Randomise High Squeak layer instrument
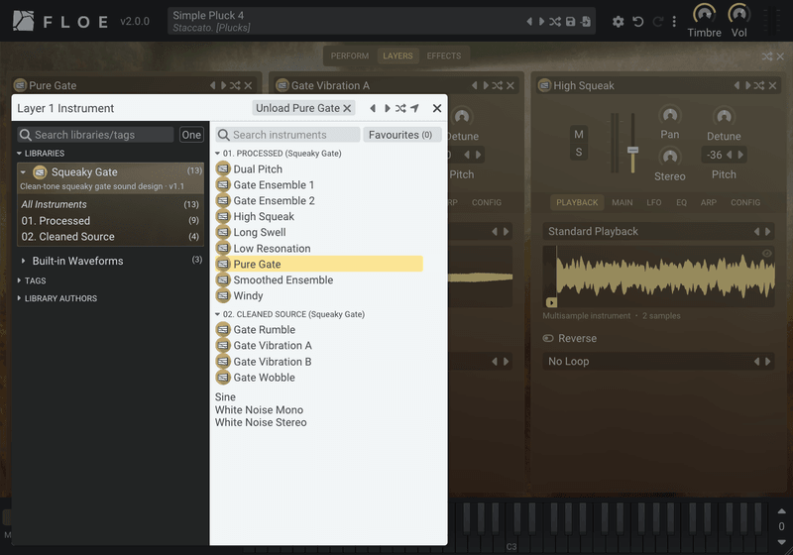Viewport: 793px width, 555px height. click(x=759, y=85)
